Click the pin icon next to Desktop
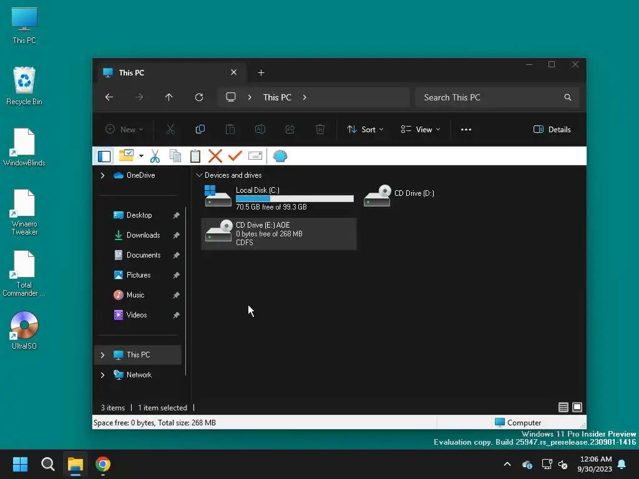Image resolution: width=639 pixels, height=479 pixels. (x=176, y=215)
